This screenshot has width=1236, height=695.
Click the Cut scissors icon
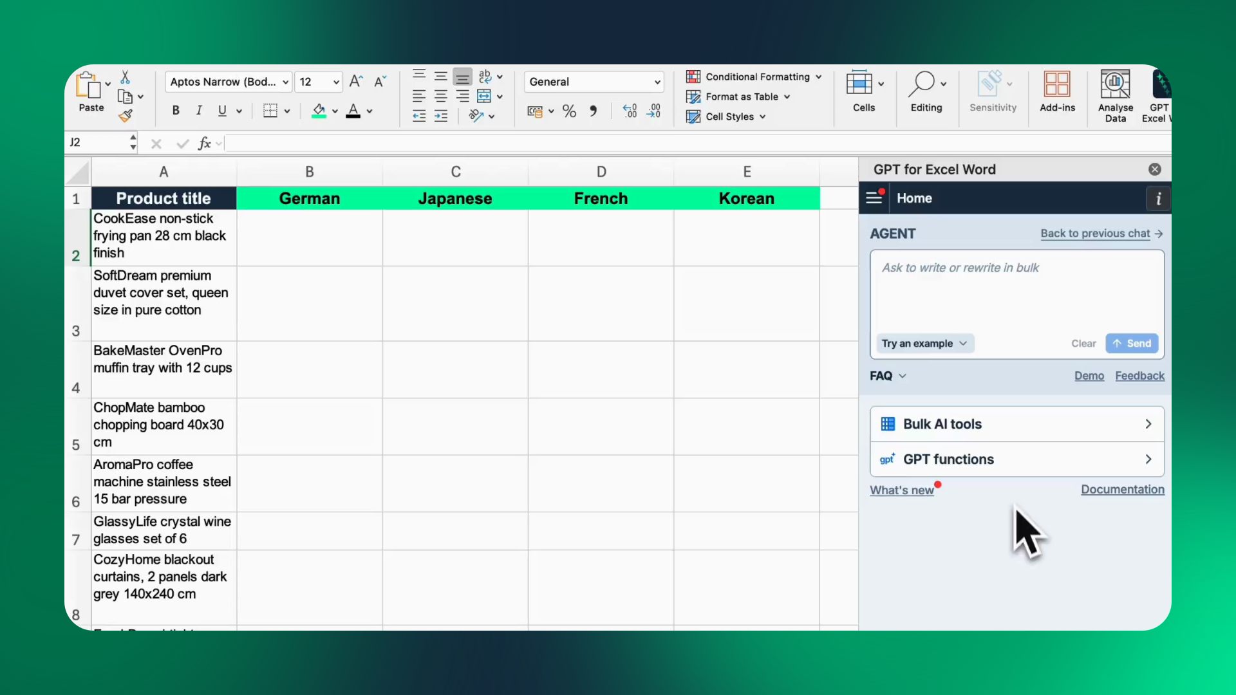click(126, 77)
